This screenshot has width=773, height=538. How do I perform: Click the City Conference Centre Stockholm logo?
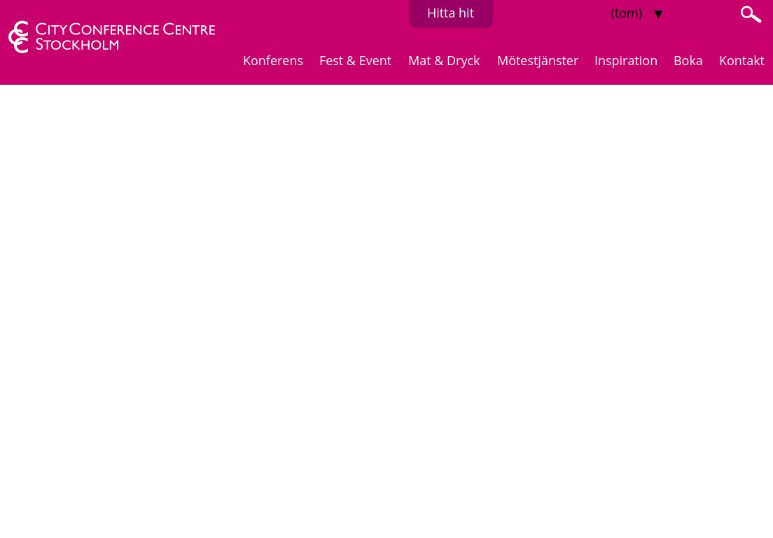click(112, 37)
